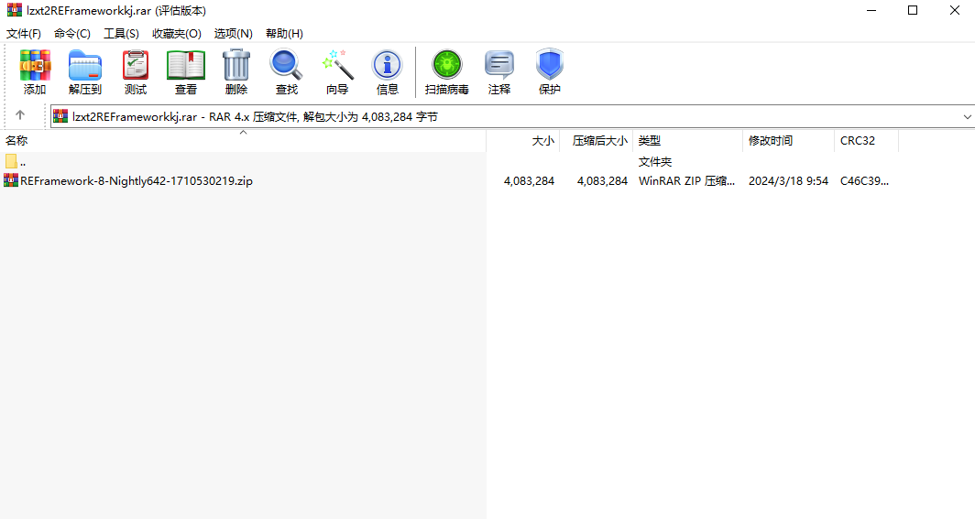Screen dimensions: 975x519
Task: Open the 文件(F) menu
Action: click(24, 34)
